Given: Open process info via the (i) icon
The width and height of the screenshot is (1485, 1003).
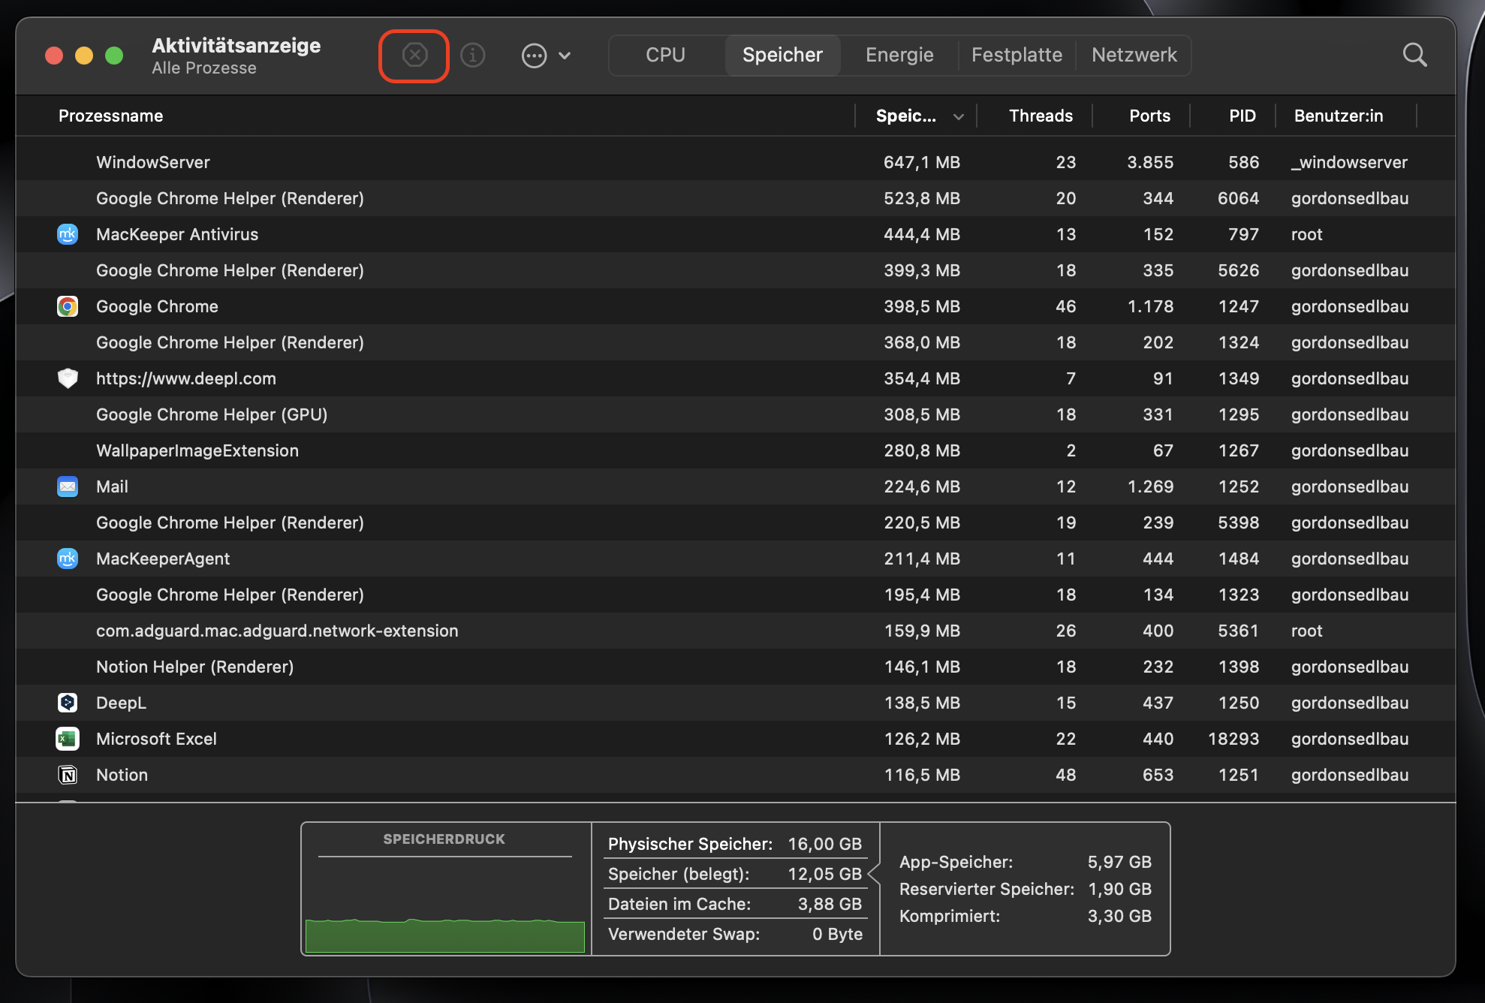Looking at the screenshot, I should click(x=472, y=55).
